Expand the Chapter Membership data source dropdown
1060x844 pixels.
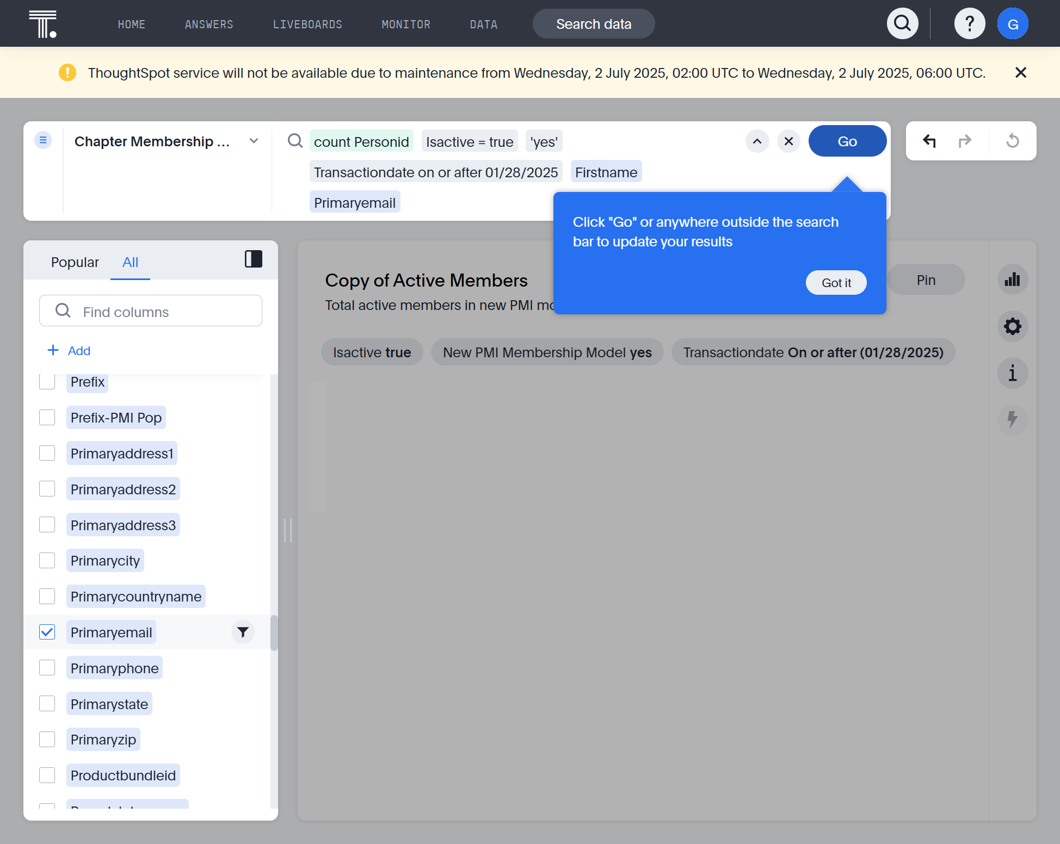coord(254,141)
